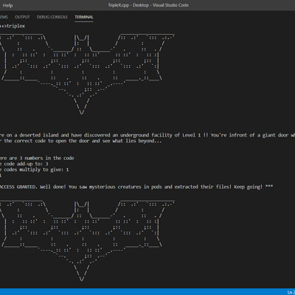The height and width of the screenshot is (295, 295).
Task: Open the DEBUG CONSOLE tab
Action: coord(52,17)
